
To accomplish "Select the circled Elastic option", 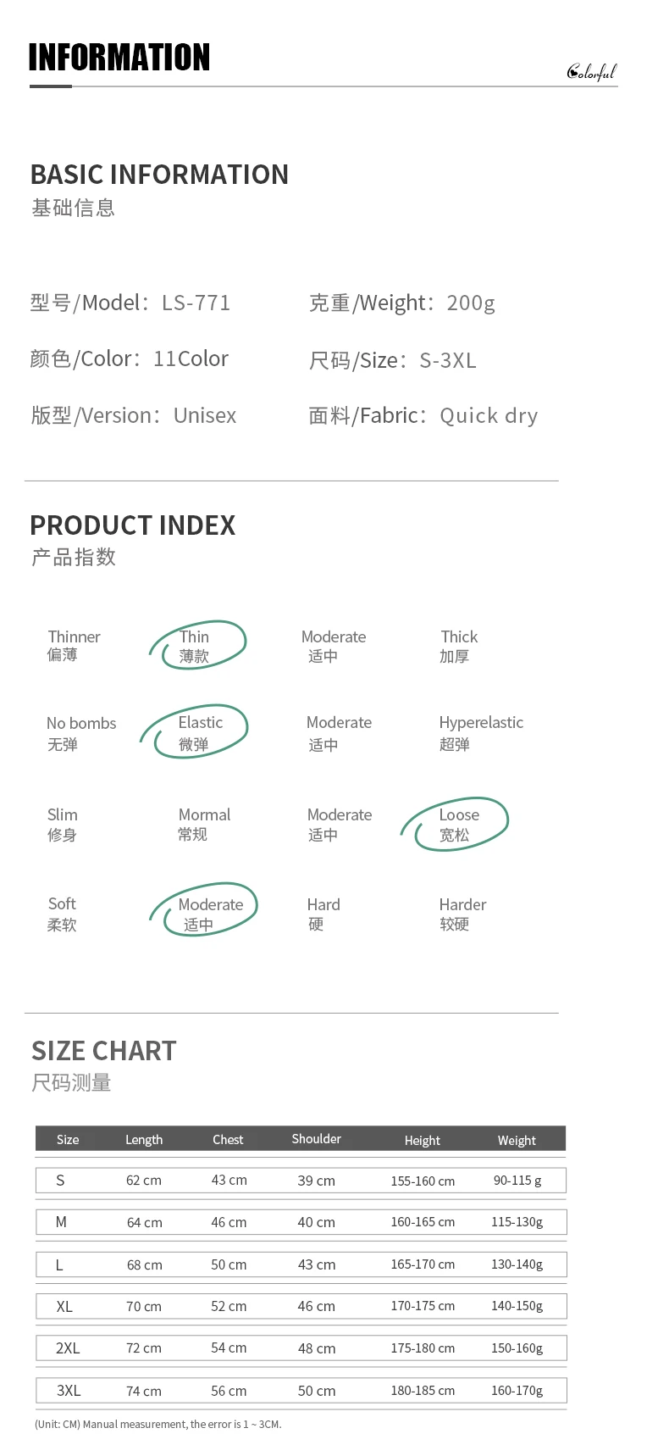I will click(x=200, y=732).
